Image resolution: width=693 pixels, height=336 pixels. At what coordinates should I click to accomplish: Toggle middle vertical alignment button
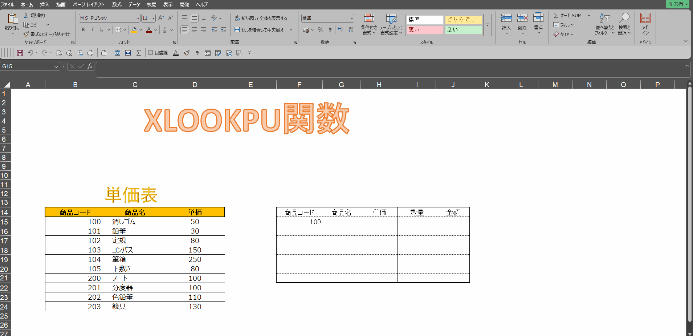point(194,18)
